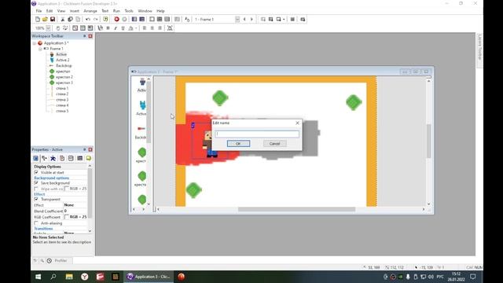Collapse the Application 3 tree node
The height and width of the screenshot is (283, 503).
tap(35, 43)
